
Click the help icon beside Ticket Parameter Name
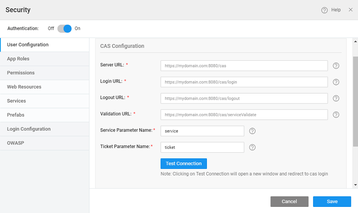tap(252, 148)
